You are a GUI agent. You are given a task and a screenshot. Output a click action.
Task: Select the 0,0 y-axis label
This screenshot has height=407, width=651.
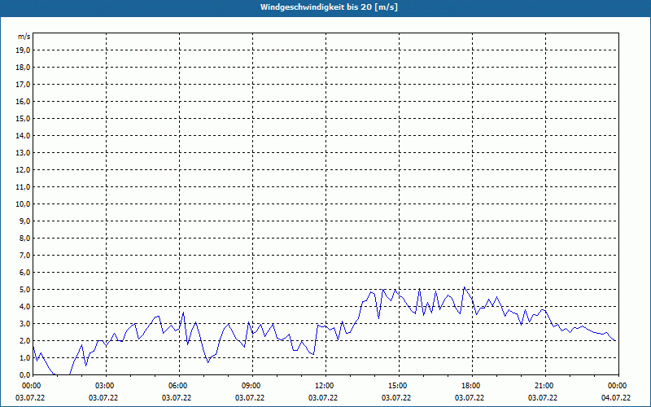click(x=24, y=374)
